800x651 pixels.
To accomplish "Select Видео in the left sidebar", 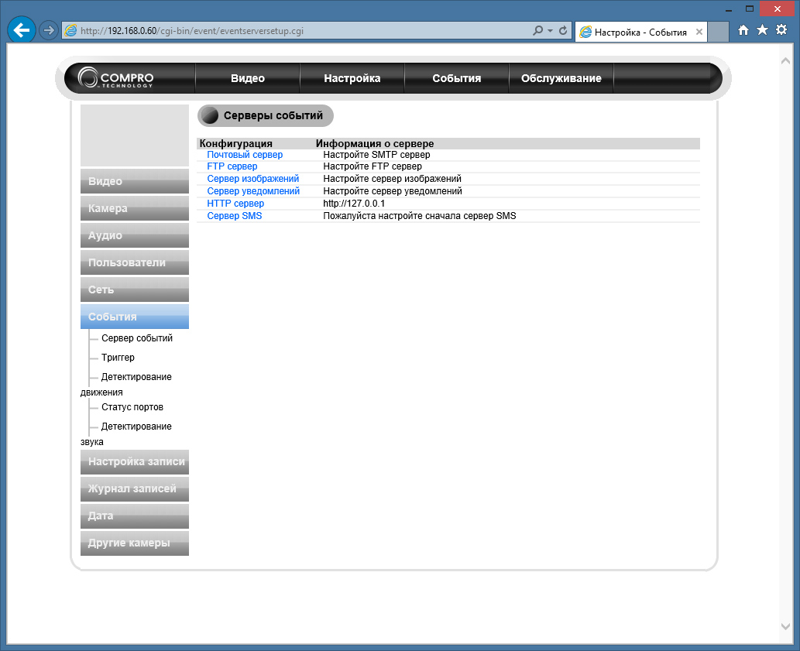I will 135,181.
